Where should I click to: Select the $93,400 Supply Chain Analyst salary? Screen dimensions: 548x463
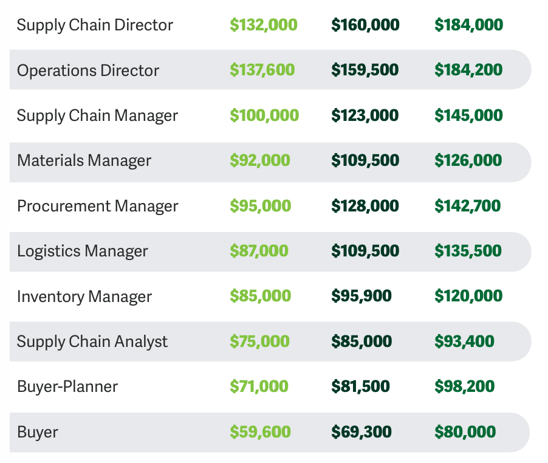(x=464, y=341)
